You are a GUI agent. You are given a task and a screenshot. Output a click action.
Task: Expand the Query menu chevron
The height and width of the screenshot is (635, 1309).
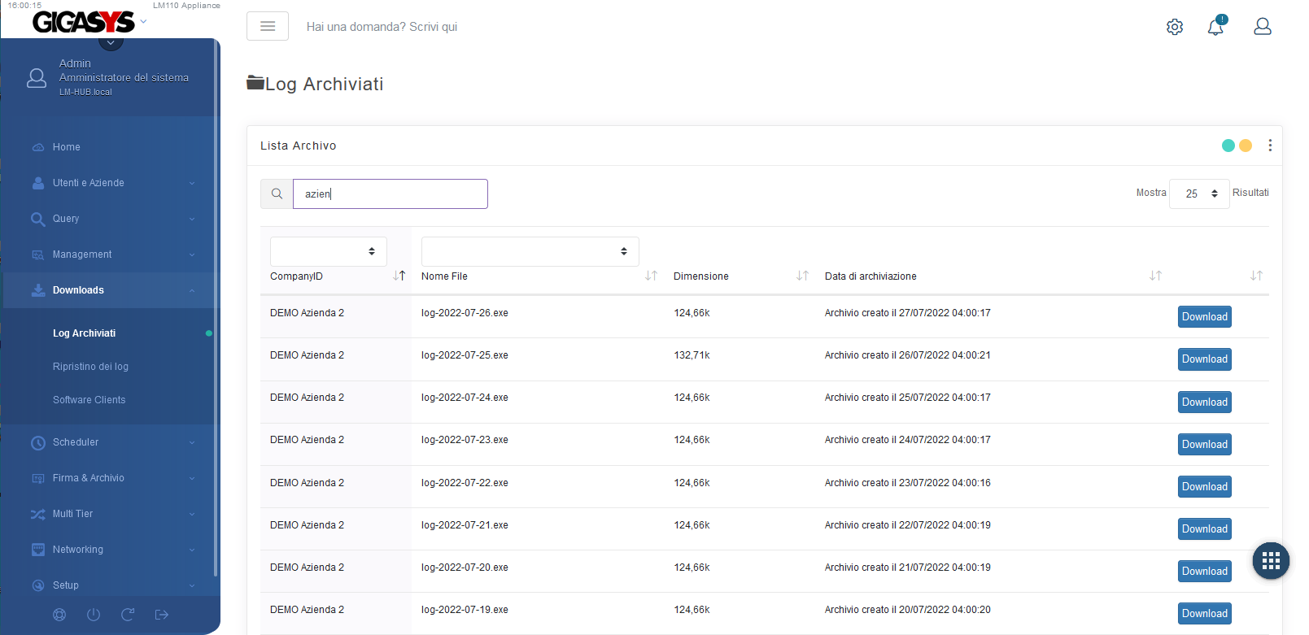(192, 219)
